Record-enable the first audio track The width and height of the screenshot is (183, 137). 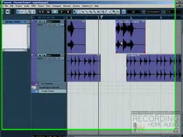pyautogui.click(x=48, y=25)
